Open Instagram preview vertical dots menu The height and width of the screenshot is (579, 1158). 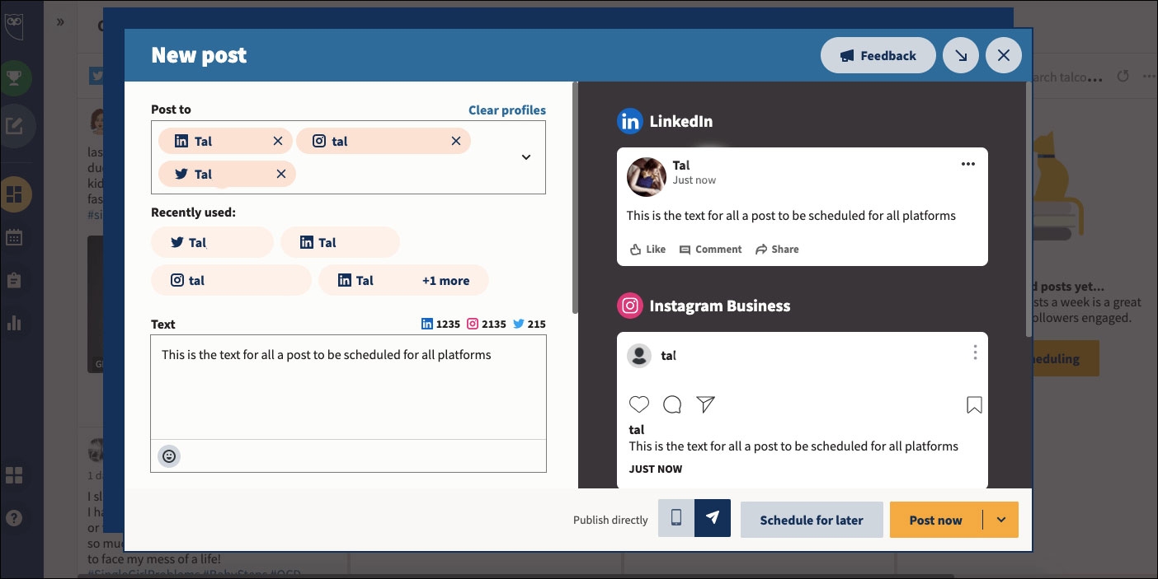[975, 353]
